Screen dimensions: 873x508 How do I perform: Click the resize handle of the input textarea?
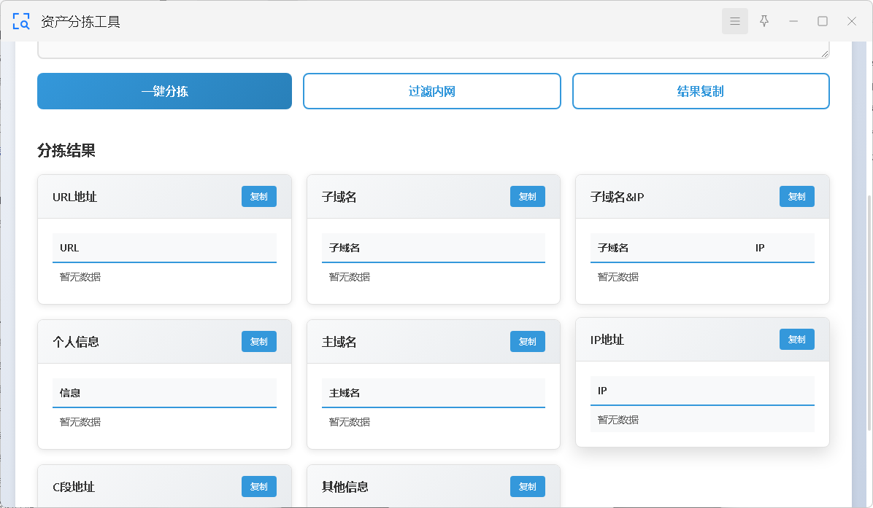pos(825,52)
